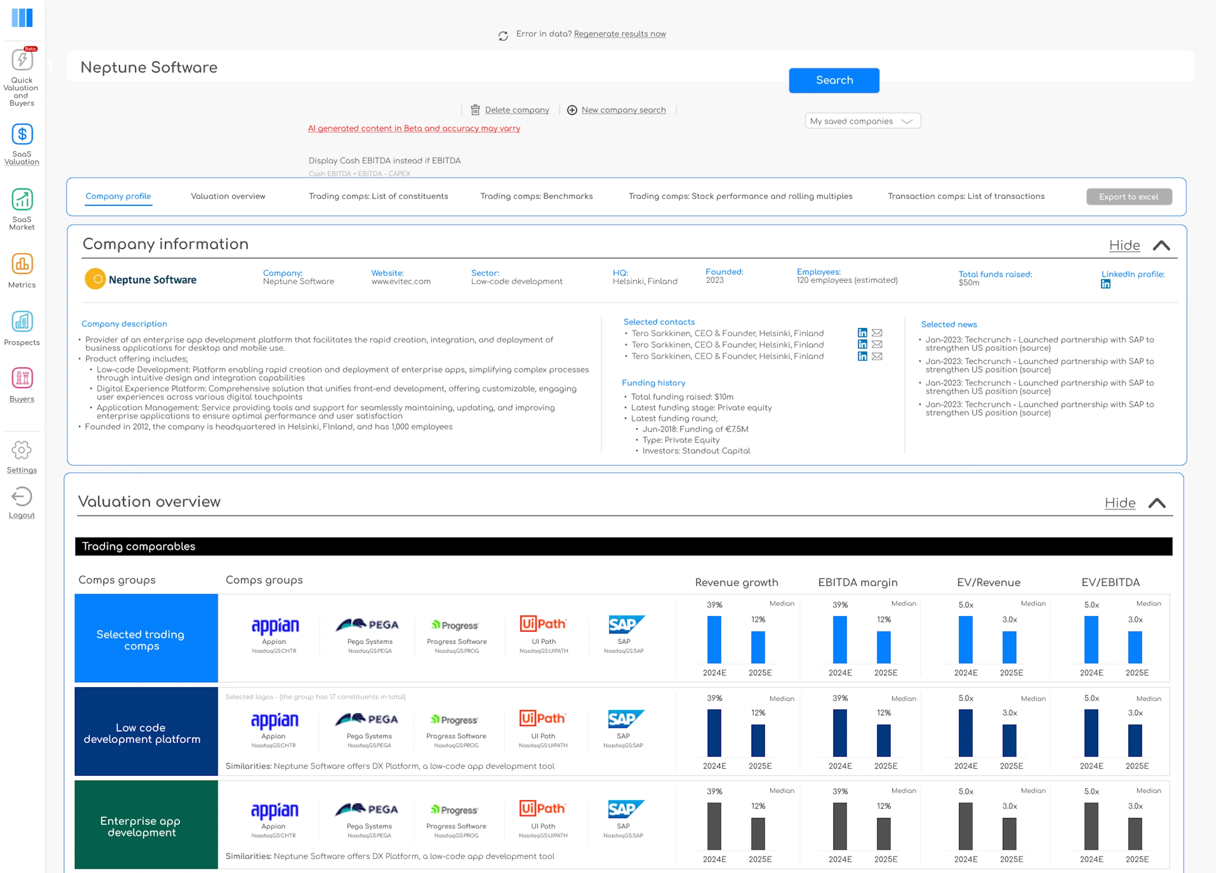The image size is (1216, 873).
Task: Open the Buyers sidebar icon
Action: pyautogui.click(x=22, y=379)
